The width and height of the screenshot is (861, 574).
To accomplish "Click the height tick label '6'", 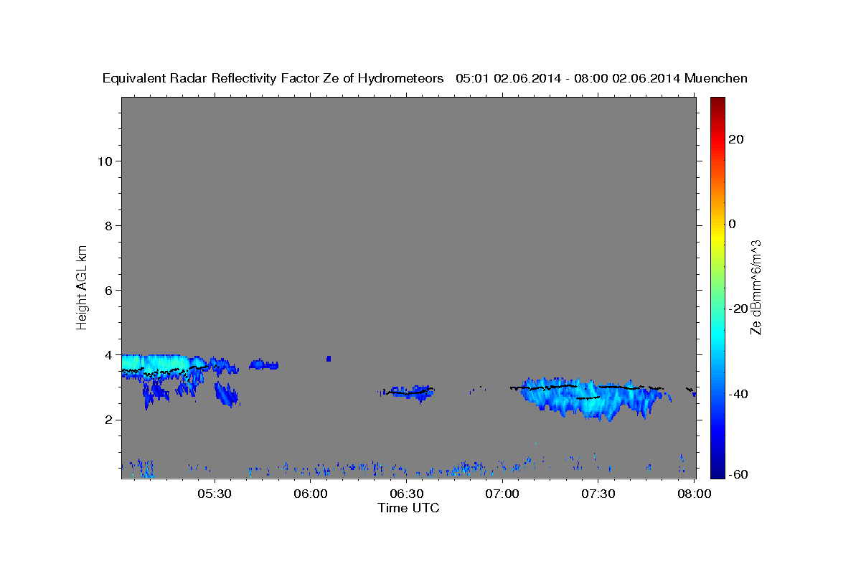I will [x=107, y=290].
